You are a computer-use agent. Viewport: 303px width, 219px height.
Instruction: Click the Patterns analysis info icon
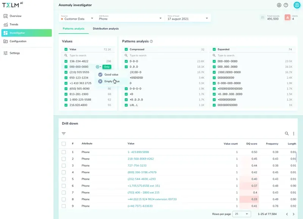151,41
